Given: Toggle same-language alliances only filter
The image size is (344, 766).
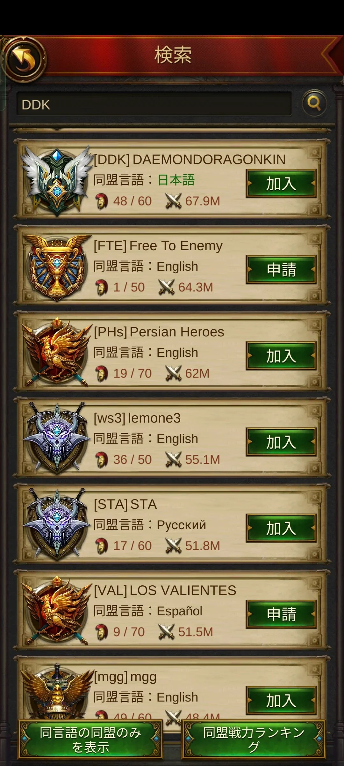Looking at the screenshot, I should pyautogui.click(x=90, y=740).
